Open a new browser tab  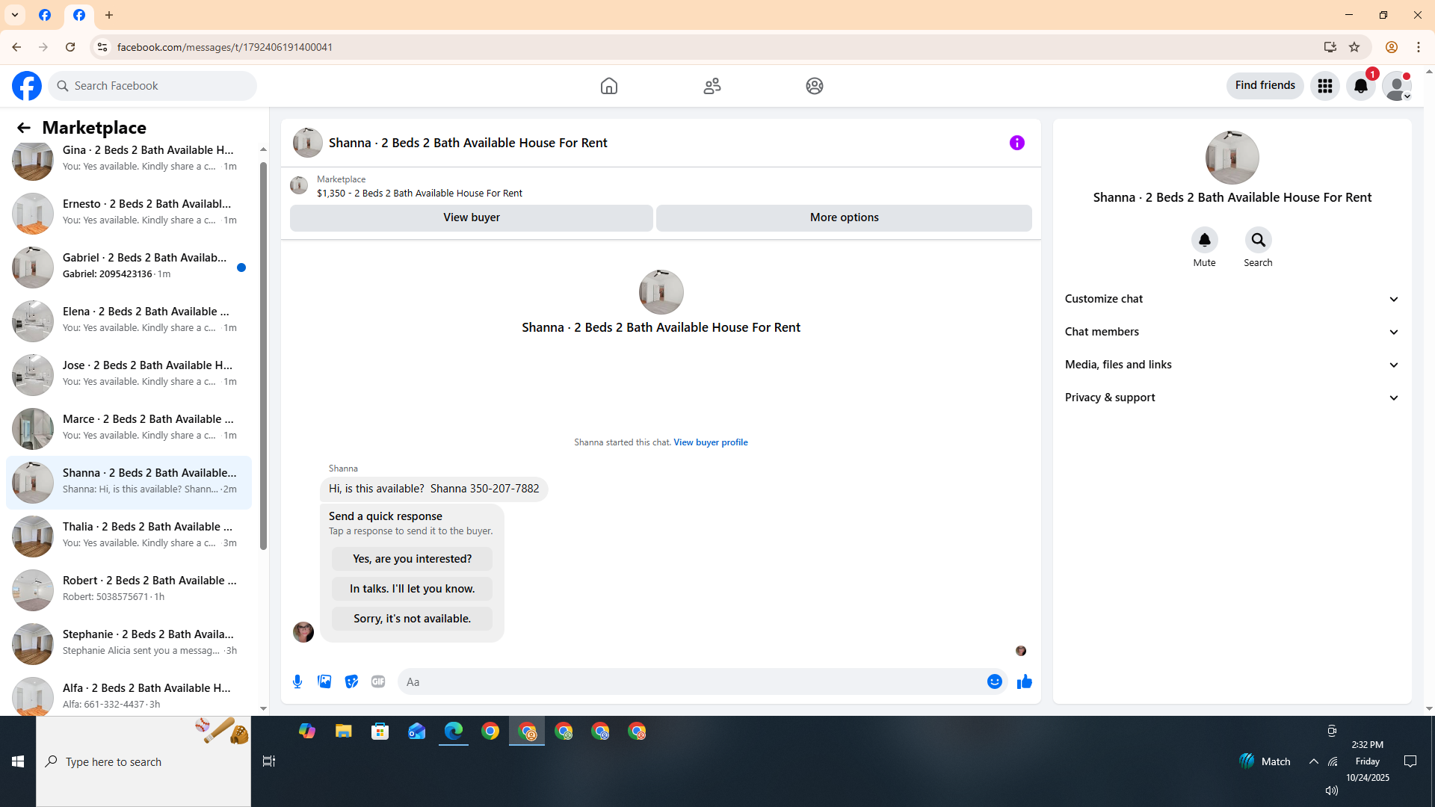click(x=109, y=15)
